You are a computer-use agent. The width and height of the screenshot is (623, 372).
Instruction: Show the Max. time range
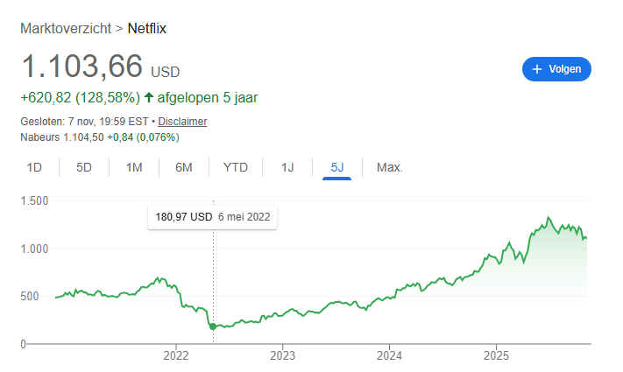389,167
